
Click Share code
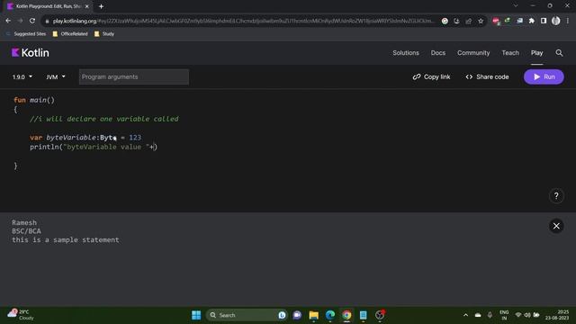tap(487, 76)
